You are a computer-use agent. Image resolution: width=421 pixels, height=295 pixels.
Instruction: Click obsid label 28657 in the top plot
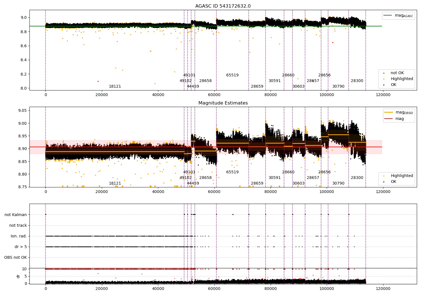(x=313, y=81)
